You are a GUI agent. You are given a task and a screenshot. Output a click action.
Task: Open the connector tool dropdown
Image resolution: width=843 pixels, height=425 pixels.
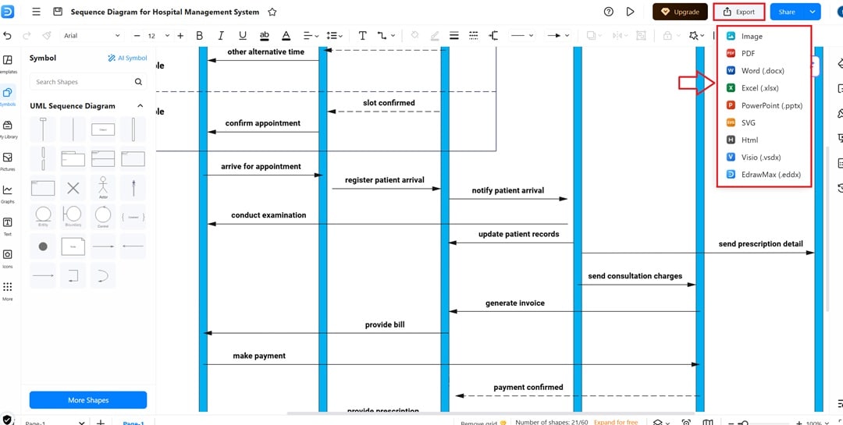coord(386,35)
